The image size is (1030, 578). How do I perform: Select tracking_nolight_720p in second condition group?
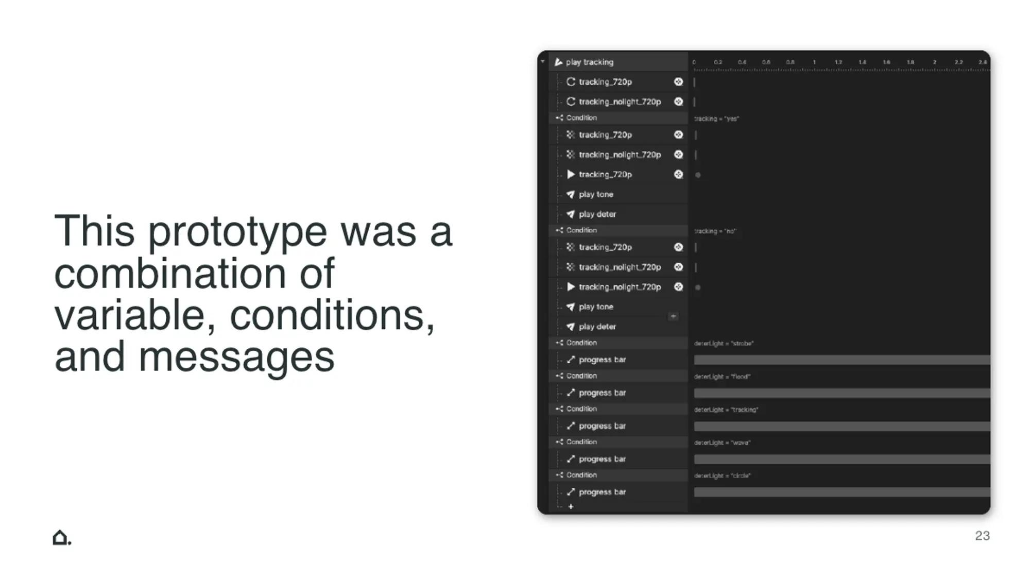coord(619,267)
